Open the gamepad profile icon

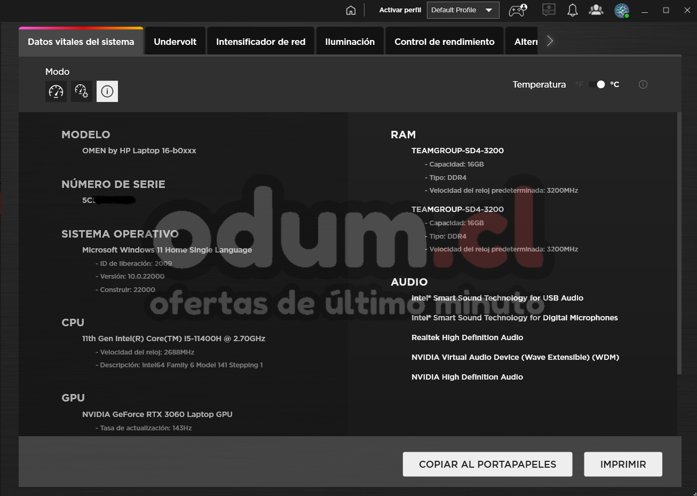pos(517,10)
